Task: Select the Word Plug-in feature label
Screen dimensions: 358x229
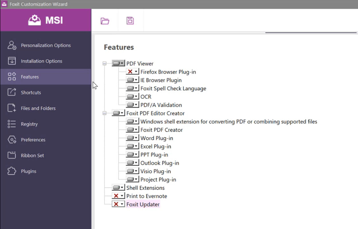Action: point(156,138)
